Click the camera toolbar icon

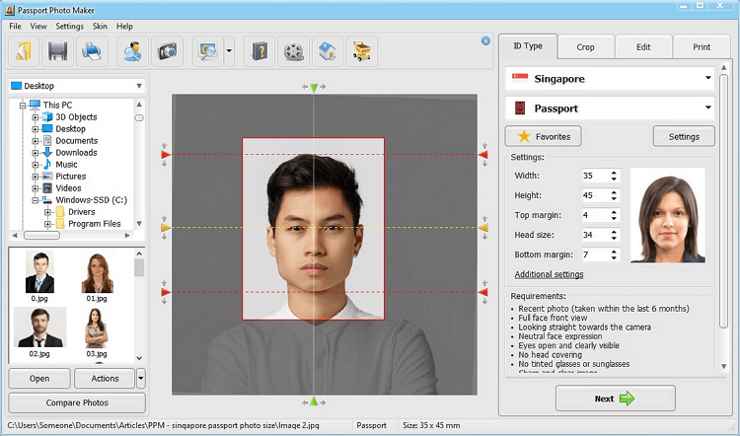[x=167, y=51]
